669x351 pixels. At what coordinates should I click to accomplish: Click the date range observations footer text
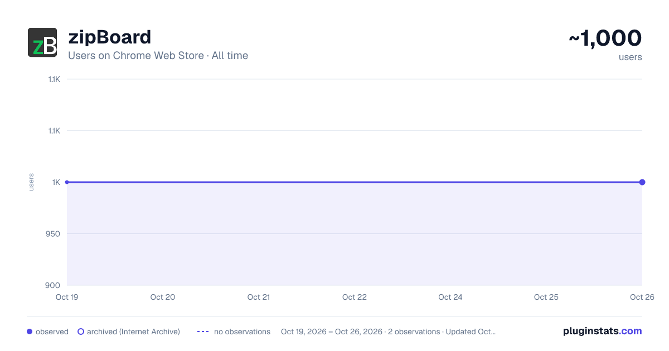[388, 331]
